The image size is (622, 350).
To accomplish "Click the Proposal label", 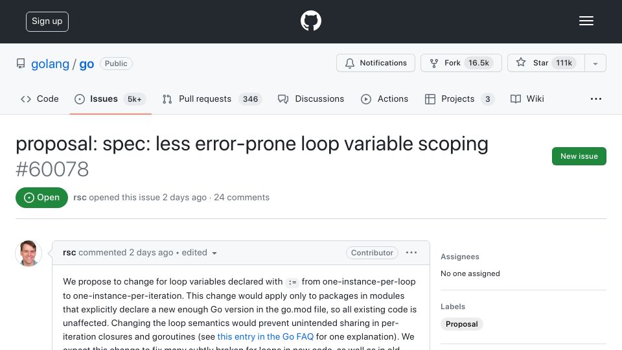I will coord(462,324).
